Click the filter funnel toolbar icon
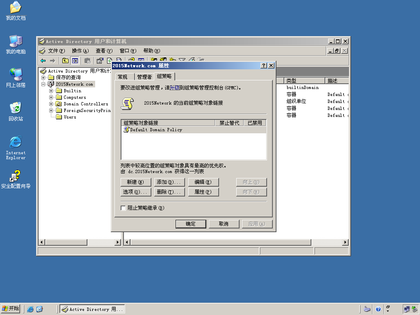 tap(182, 59)
